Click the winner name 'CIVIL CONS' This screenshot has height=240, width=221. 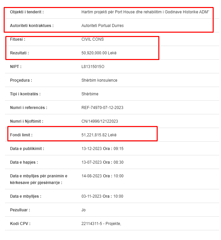(92, 39)
